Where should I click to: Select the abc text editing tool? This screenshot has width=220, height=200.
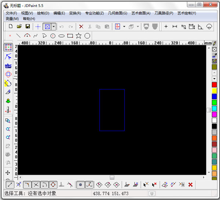[x=8, y=66]
